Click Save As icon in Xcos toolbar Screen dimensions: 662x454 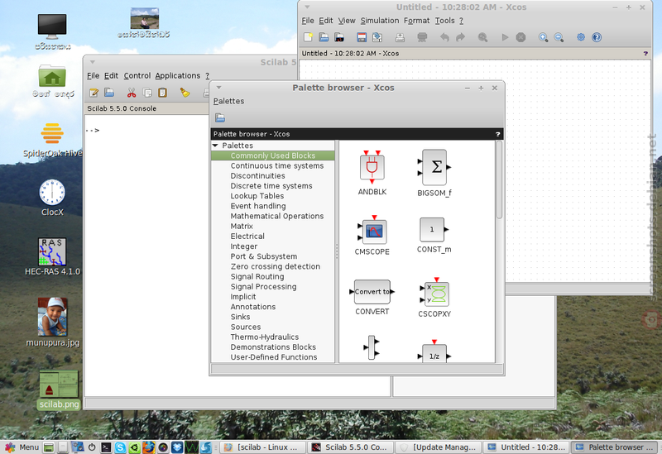377,37
